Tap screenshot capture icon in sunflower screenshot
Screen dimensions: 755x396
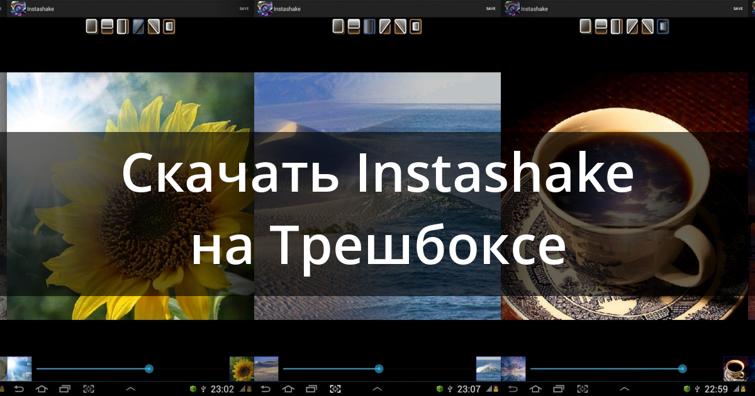pyautogui.click(x=89, y=389)
